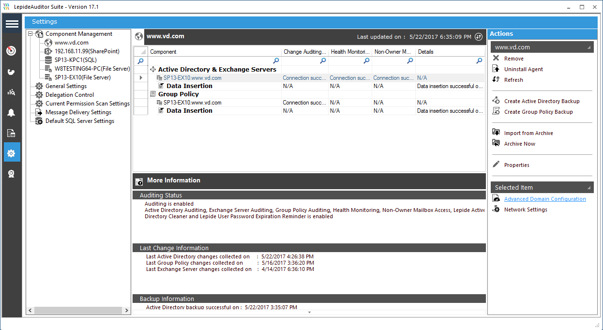Sort by Details column header
The width and height of the screenshot is (603, 330).
coord(450,51)
